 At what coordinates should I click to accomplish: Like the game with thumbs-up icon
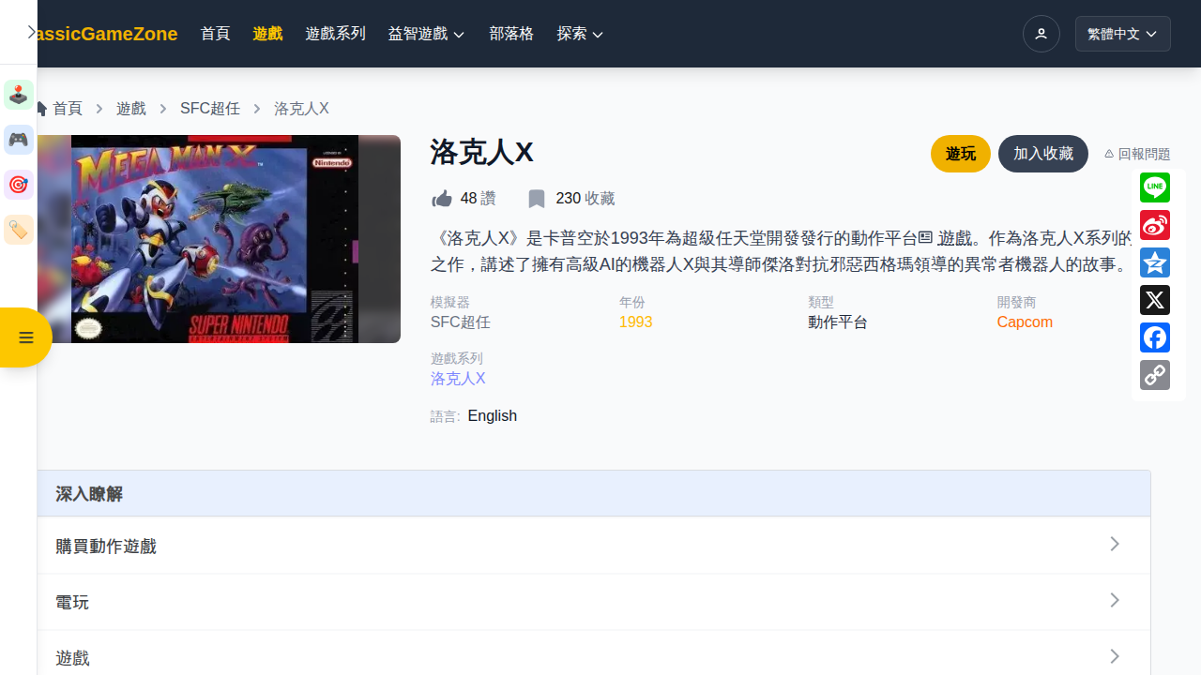441,199
